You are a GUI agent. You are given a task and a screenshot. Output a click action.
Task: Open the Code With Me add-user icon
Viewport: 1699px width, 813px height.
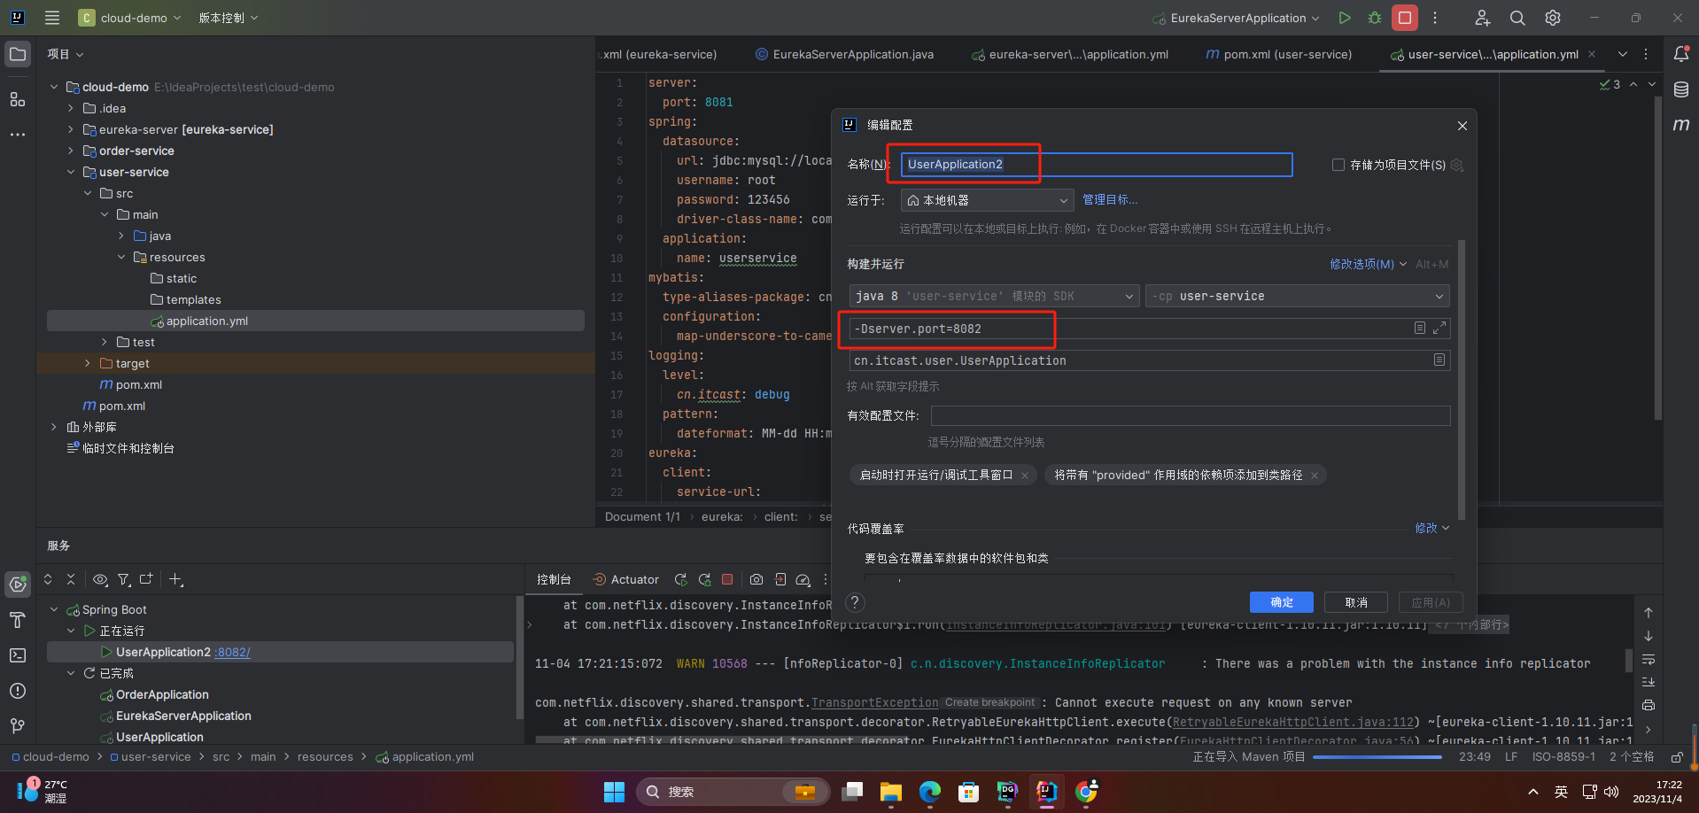(1482, 18)
